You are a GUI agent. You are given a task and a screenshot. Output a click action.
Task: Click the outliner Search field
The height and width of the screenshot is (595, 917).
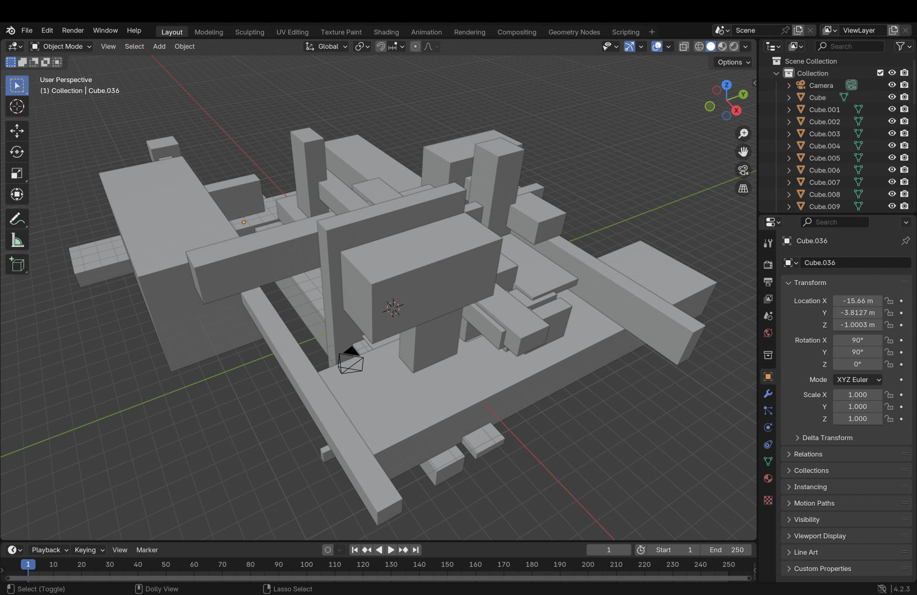849,46
